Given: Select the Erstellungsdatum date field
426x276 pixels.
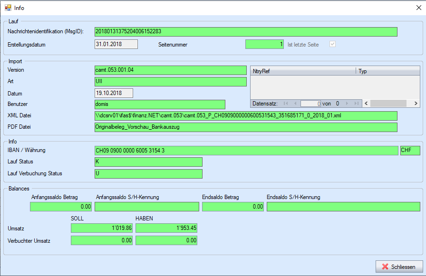Looking at the screenshot, I should tap(116, 44).
